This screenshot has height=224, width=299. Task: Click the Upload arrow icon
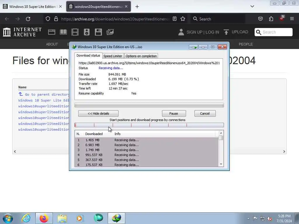pos(226,32)
